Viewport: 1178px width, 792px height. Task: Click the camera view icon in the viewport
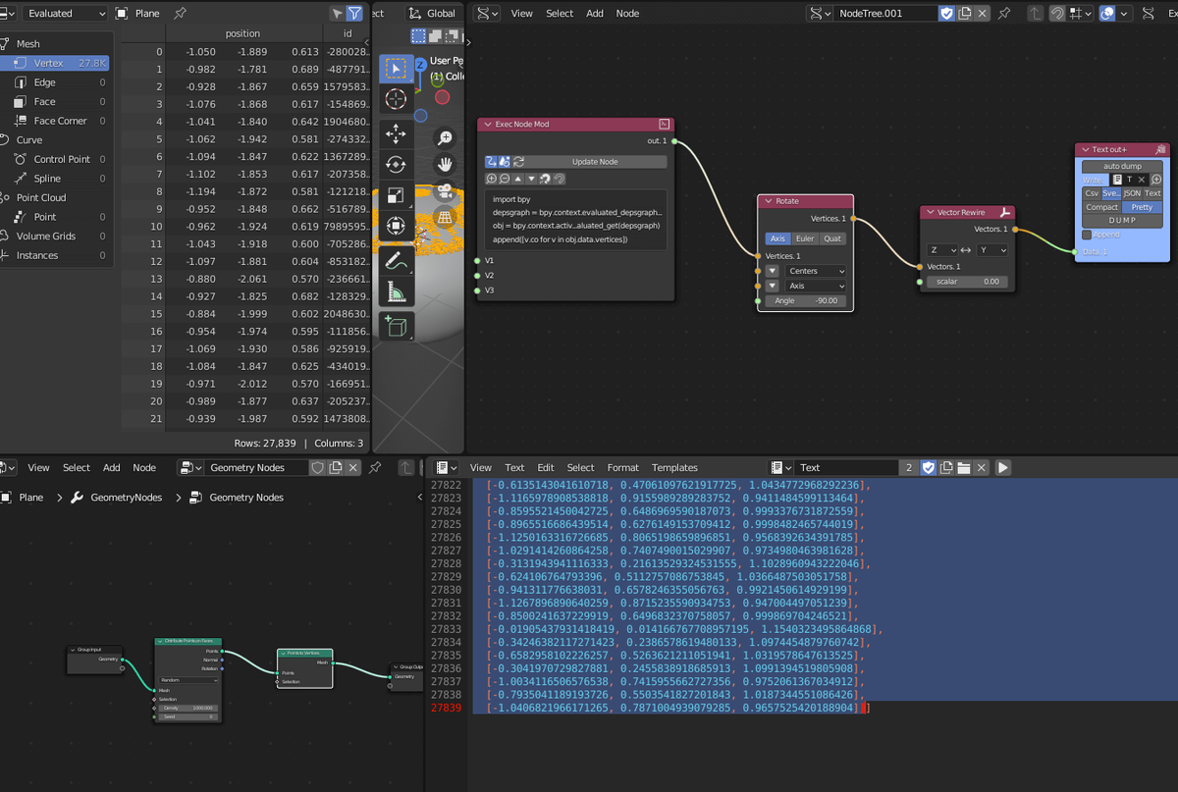click(444, 189)
